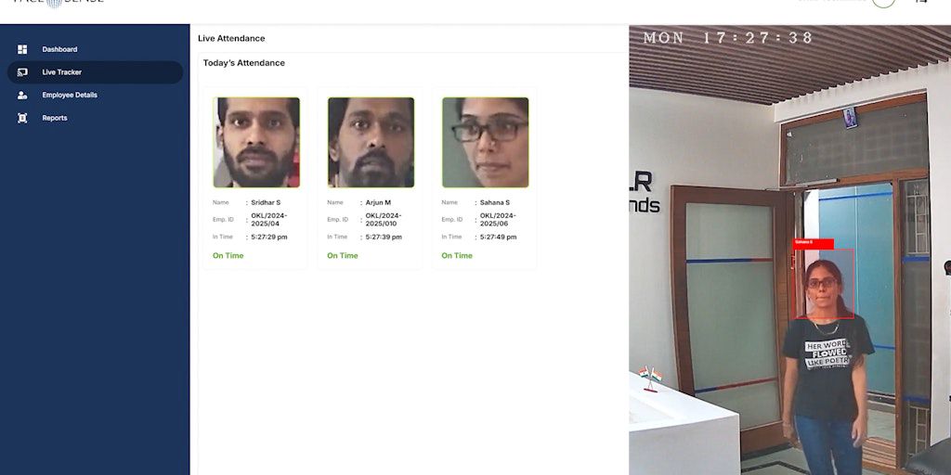Click the red Sahana S detection label in video
The width and height of the screenshot is (951, 475).
(814, 244)
